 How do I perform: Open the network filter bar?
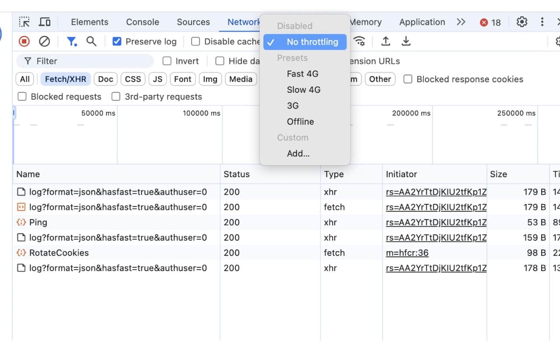[71, 41]
